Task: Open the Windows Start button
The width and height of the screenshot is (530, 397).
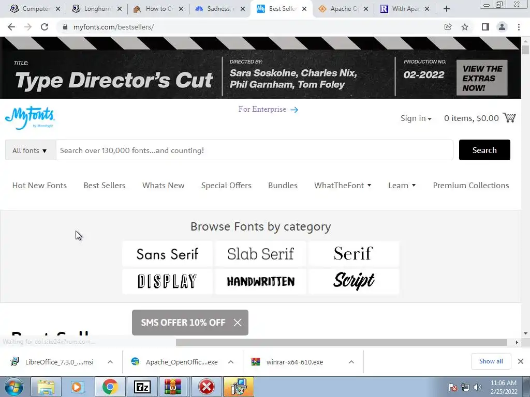Action: [x=14, y=387]
